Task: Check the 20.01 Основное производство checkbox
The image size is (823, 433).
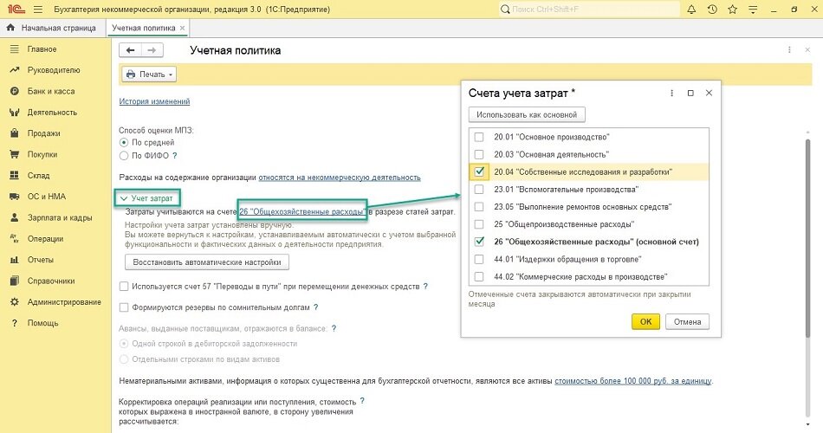Action: point(479,137)
